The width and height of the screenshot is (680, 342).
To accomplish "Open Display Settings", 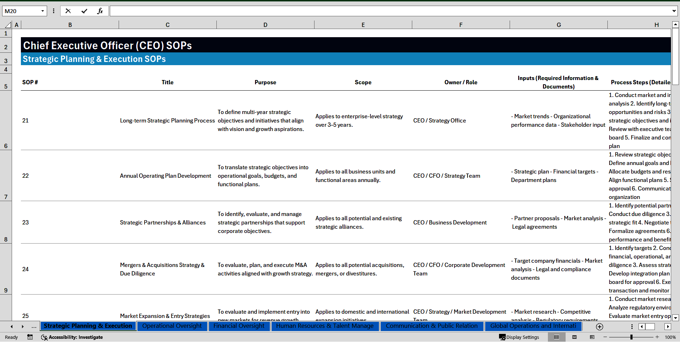I will coord(519,337).
